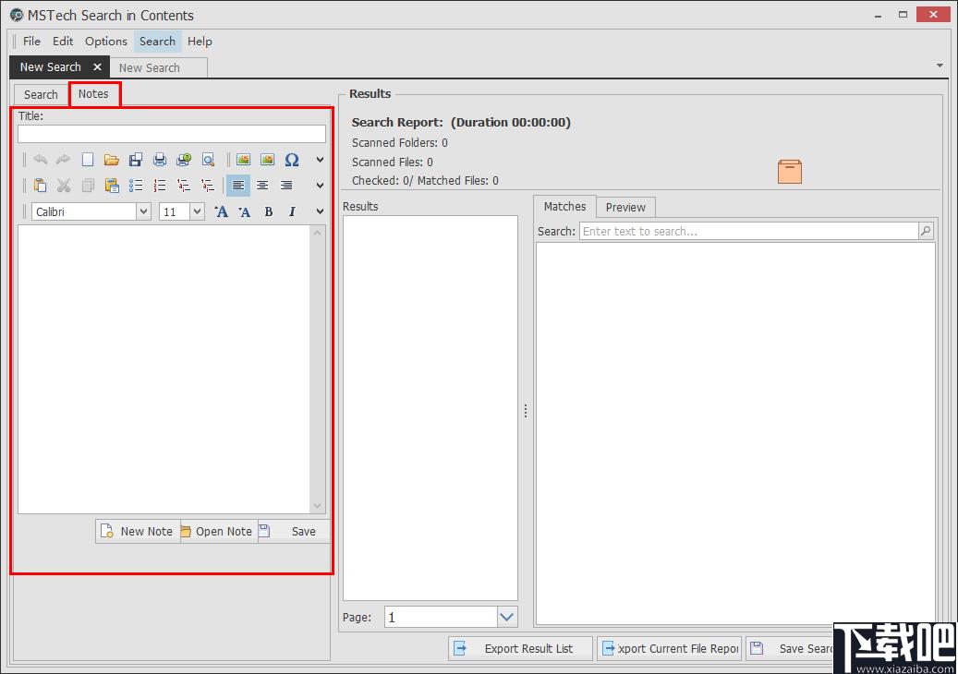Click the second picture icon beside Omega
The height and width of the screenshot is (674, 958).
point(268,160)
